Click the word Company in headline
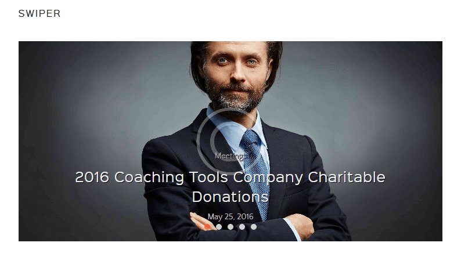Screen dimensions: 461x257 [268, 178]
